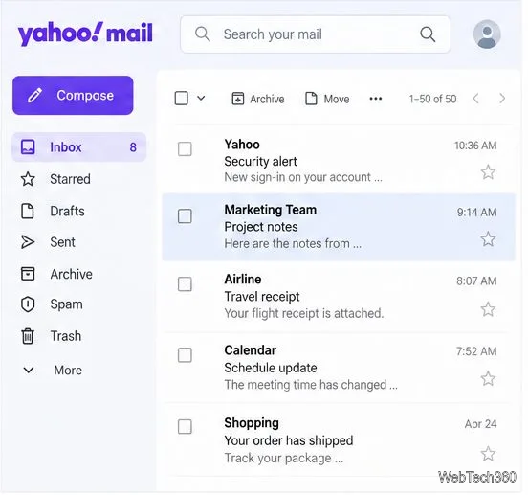
Task: Open the Starred folder
Action: click(x=70, y=179)
